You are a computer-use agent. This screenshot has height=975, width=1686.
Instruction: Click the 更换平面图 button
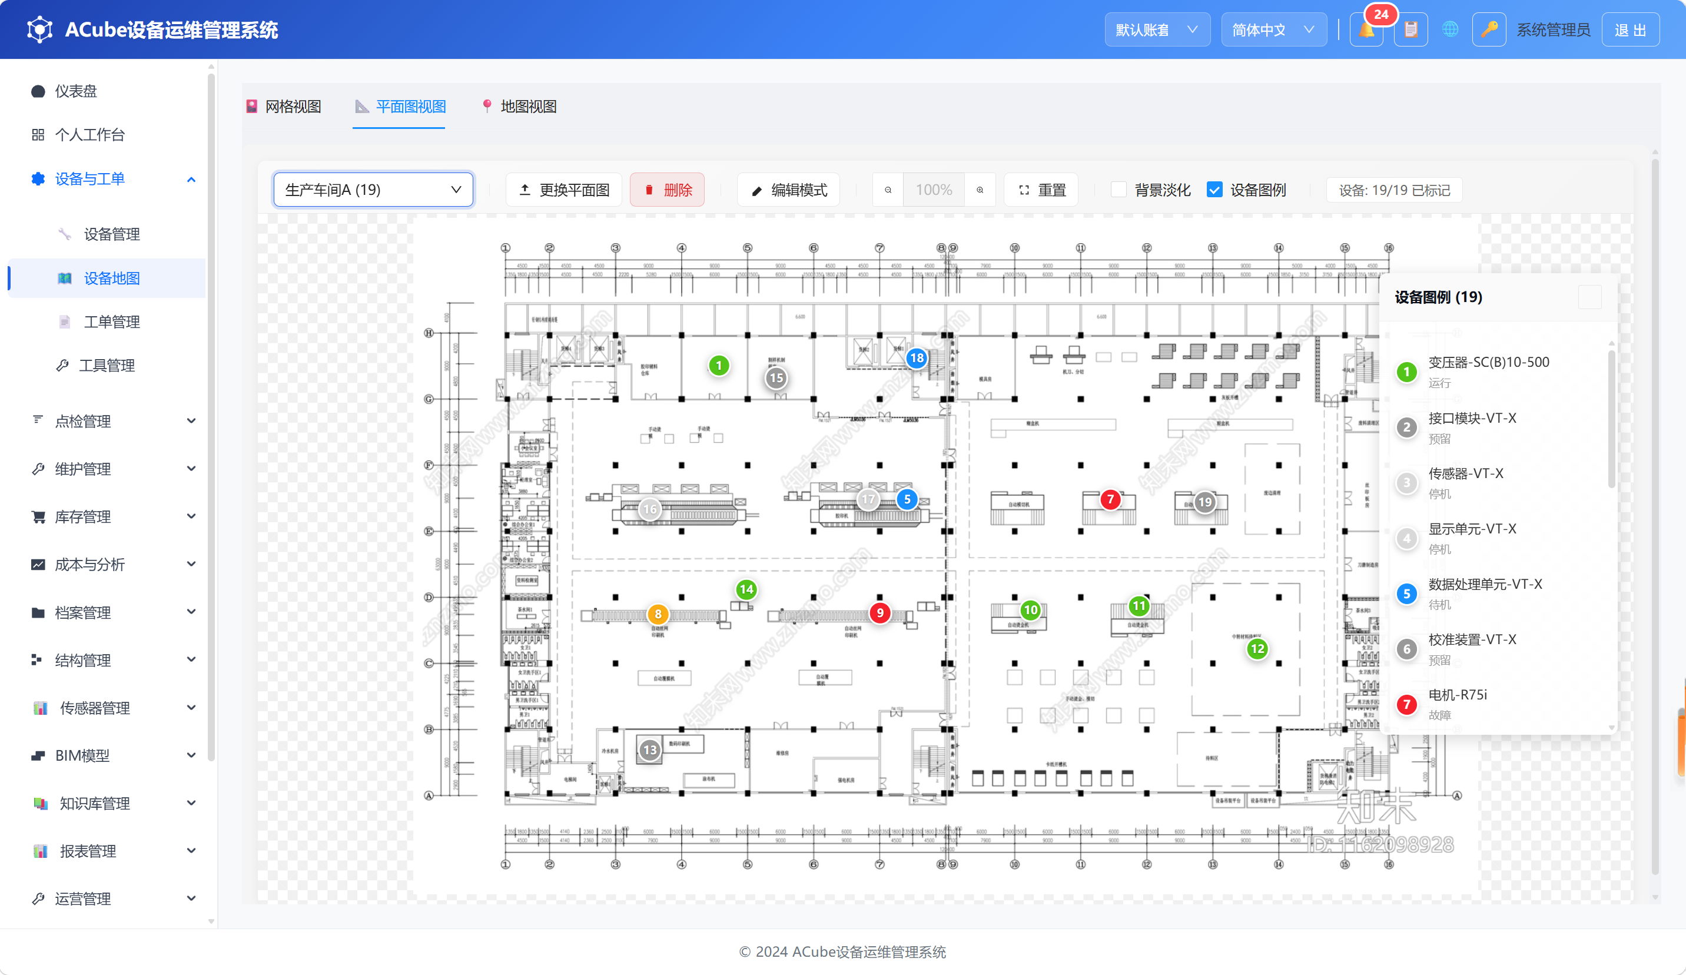click(x=564, y=190)
